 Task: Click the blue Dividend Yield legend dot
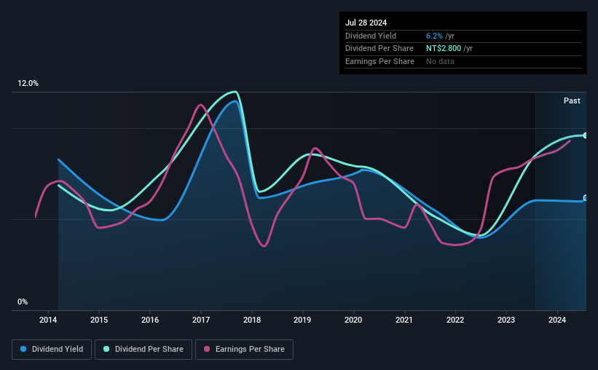point(23,349)
